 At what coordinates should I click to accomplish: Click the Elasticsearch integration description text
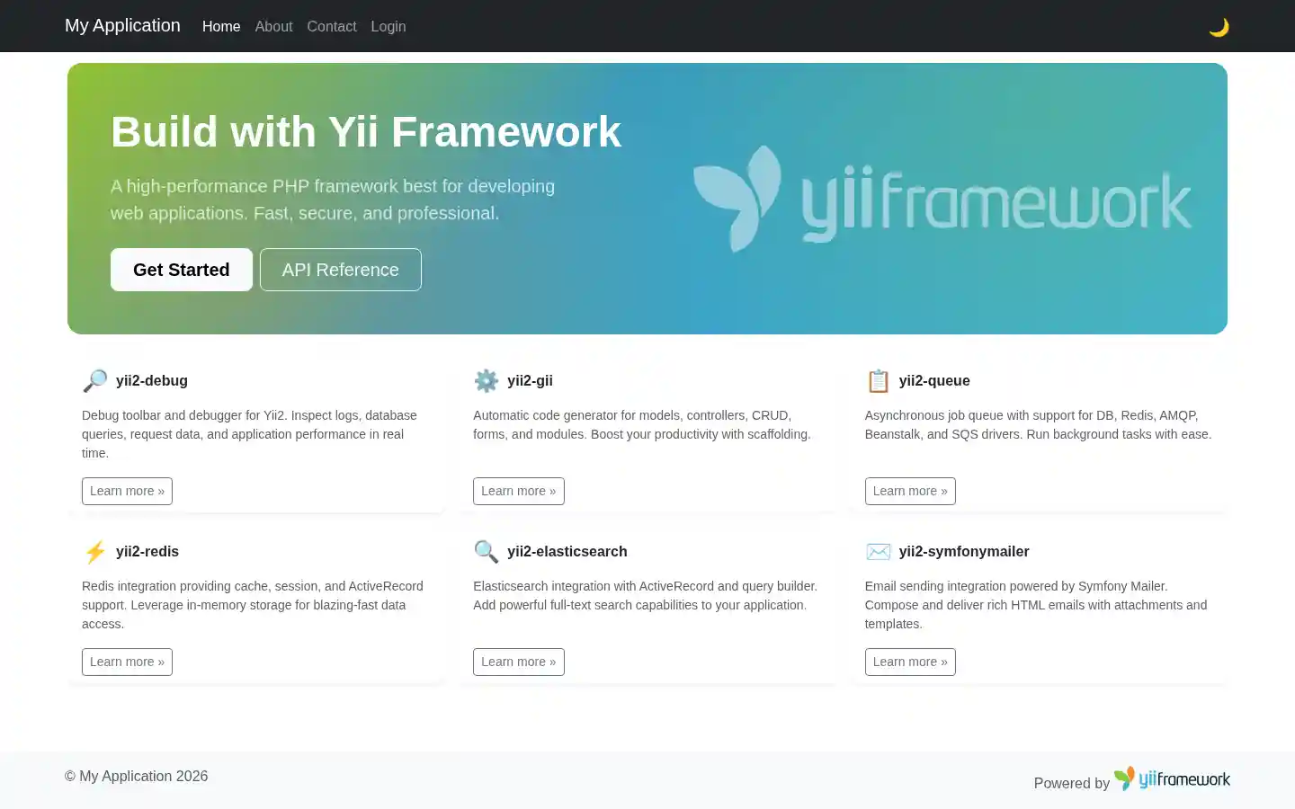tap(646, 596)
